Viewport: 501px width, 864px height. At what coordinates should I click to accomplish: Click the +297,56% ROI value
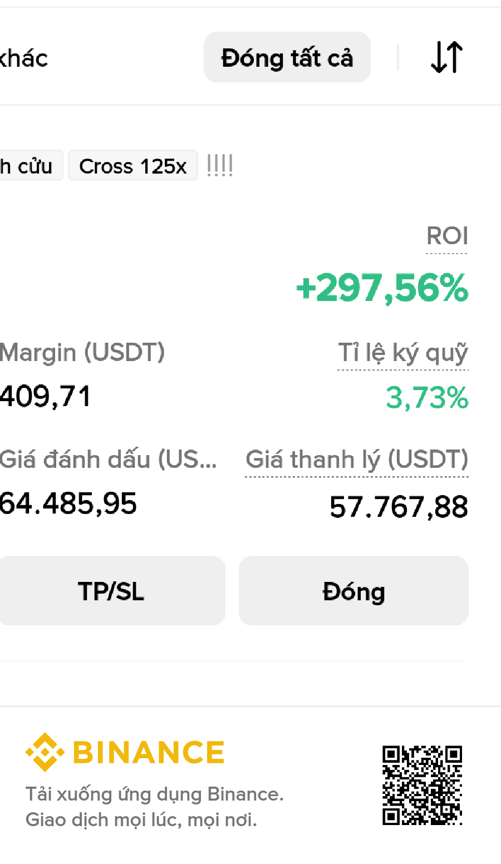[x=382, y=289]
